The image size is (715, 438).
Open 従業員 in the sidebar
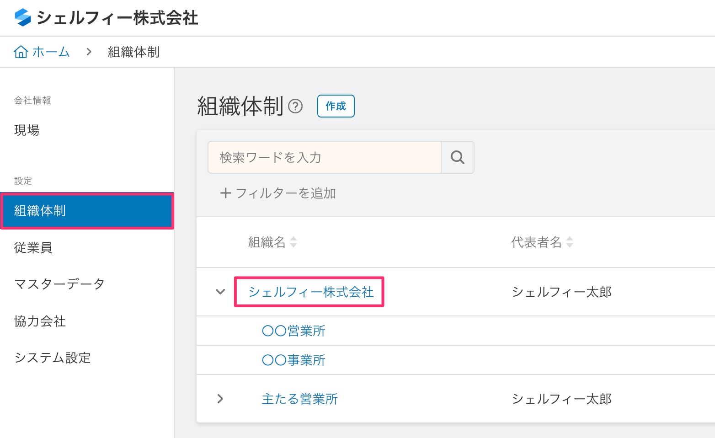(x=33, y=248)
